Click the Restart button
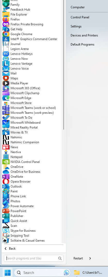Image resolution: width=108 pixels, height=277 pixels. (x=78, y=258)
